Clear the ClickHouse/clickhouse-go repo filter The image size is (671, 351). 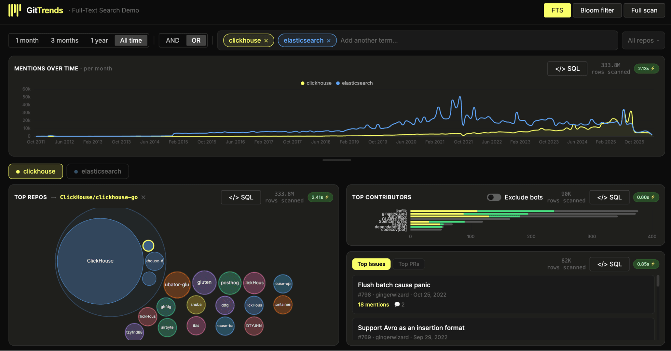[143, 197]
